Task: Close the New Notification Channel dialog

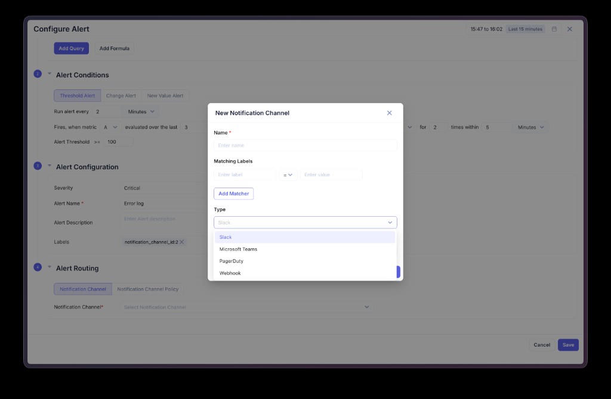Action: 389,113
